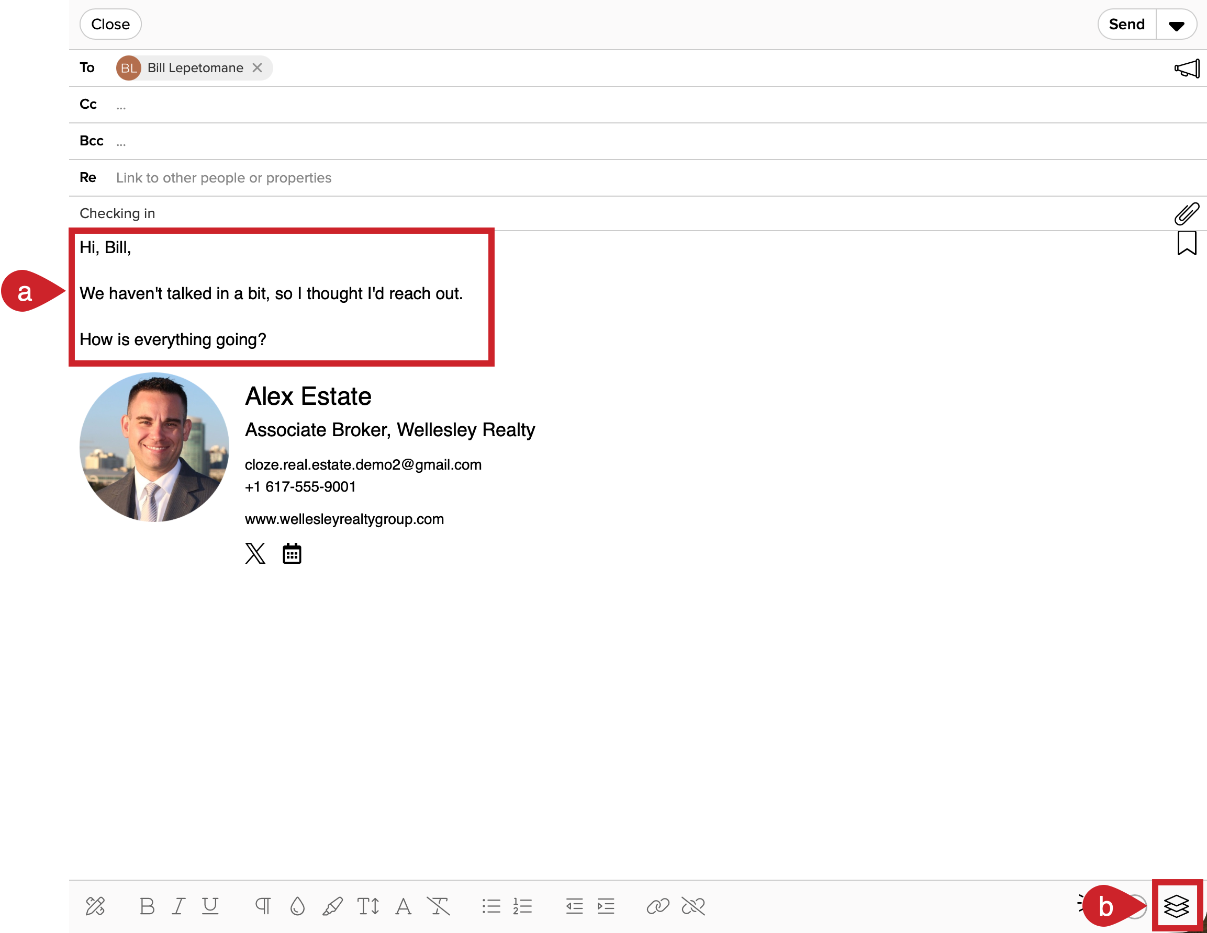Insert a bulleted list

(x=491, y=906)
